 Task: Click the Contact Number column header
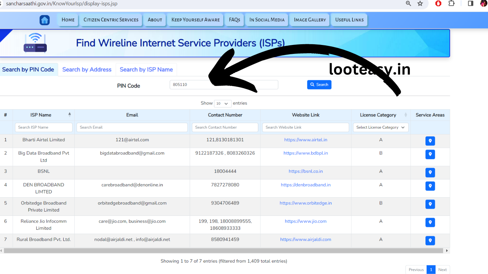(225, 115)
